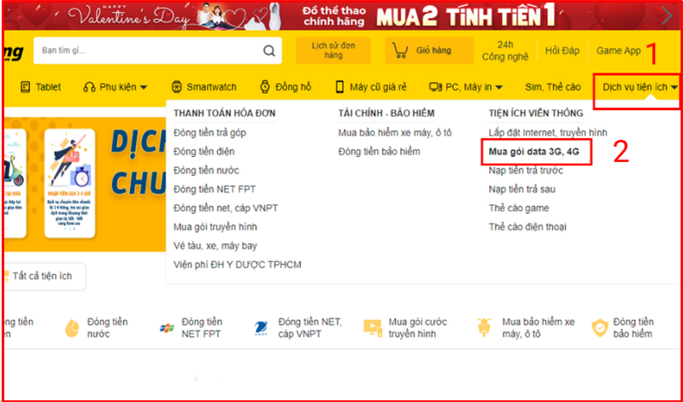684x402 pixels.
Task: Open Thẻ cào game
Action: click(x=519, y=208)
